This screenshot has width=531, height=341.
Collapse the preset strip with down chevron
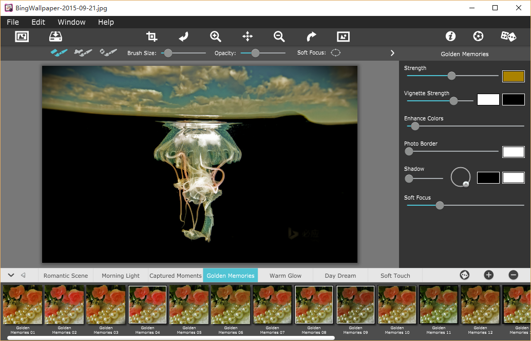[x=11, y=275]
